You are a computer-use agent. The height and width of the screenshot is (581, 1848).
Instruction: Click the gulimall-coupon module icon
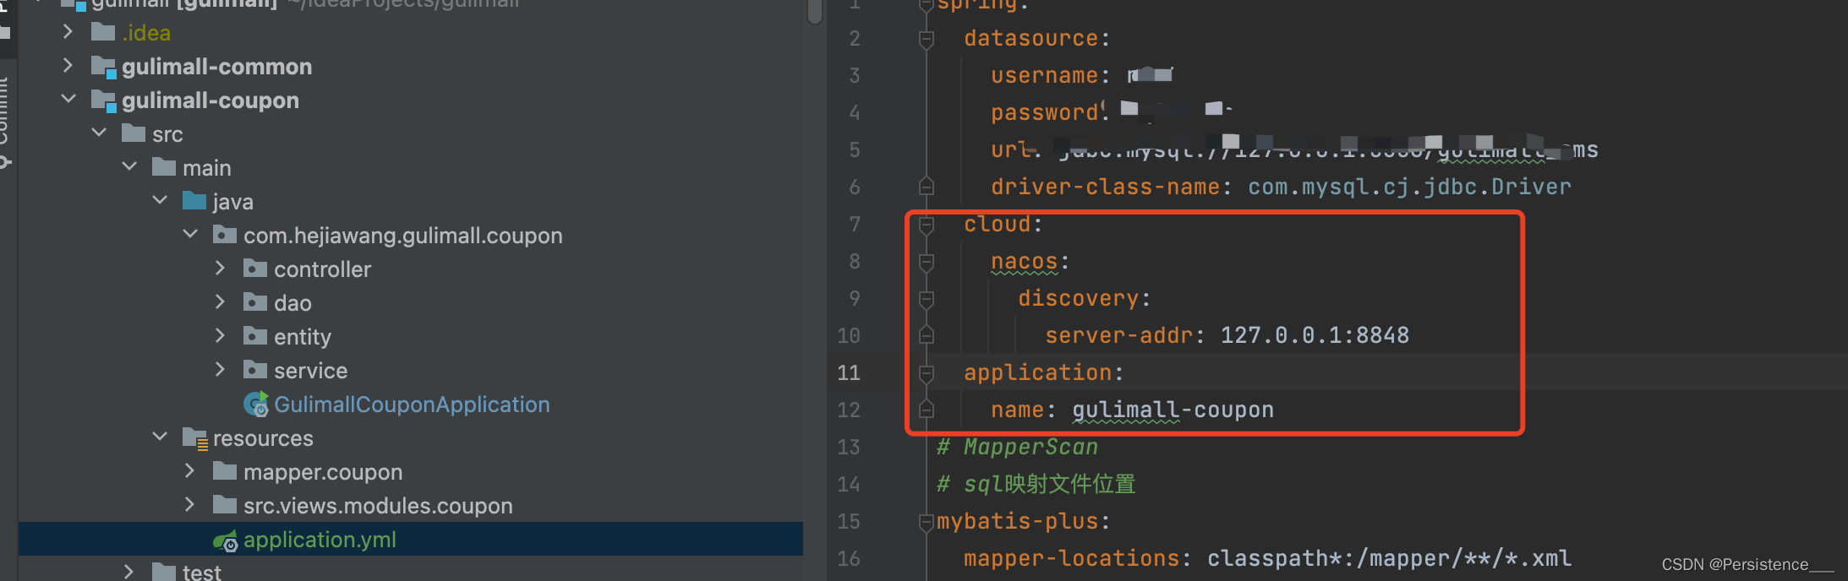103,100
